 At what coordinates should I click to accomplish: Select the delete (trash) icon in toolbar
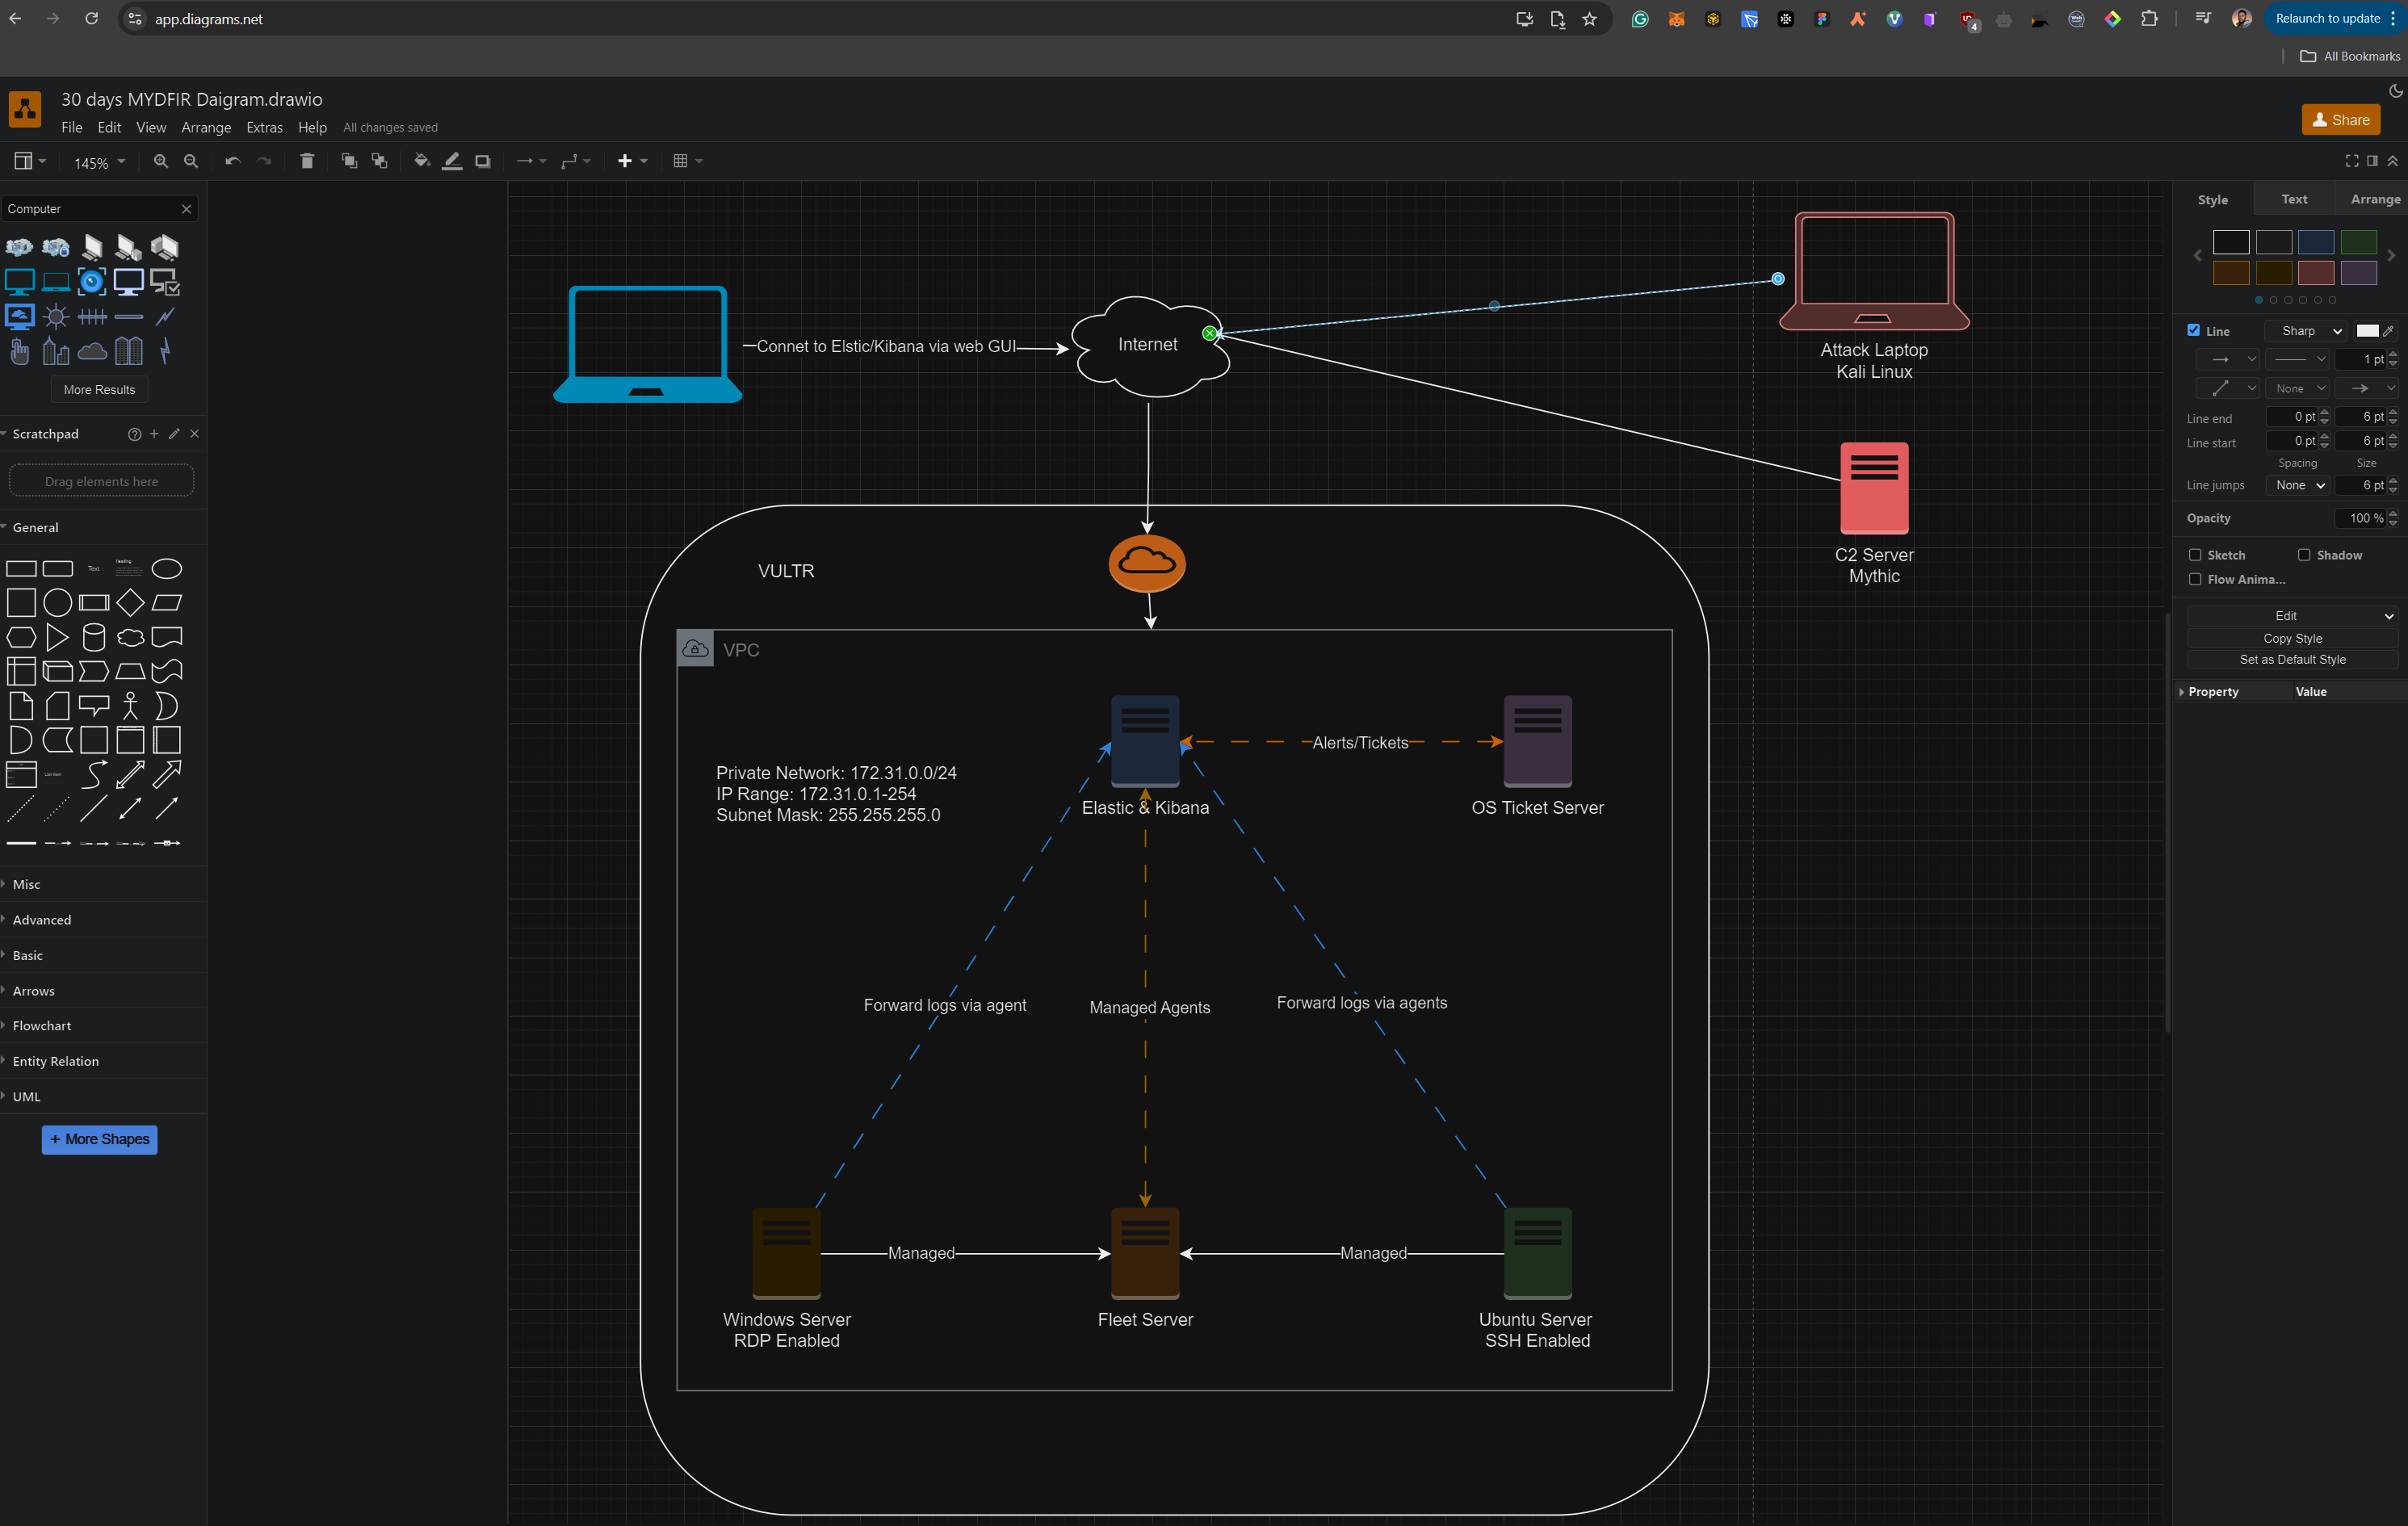point(307,160)
